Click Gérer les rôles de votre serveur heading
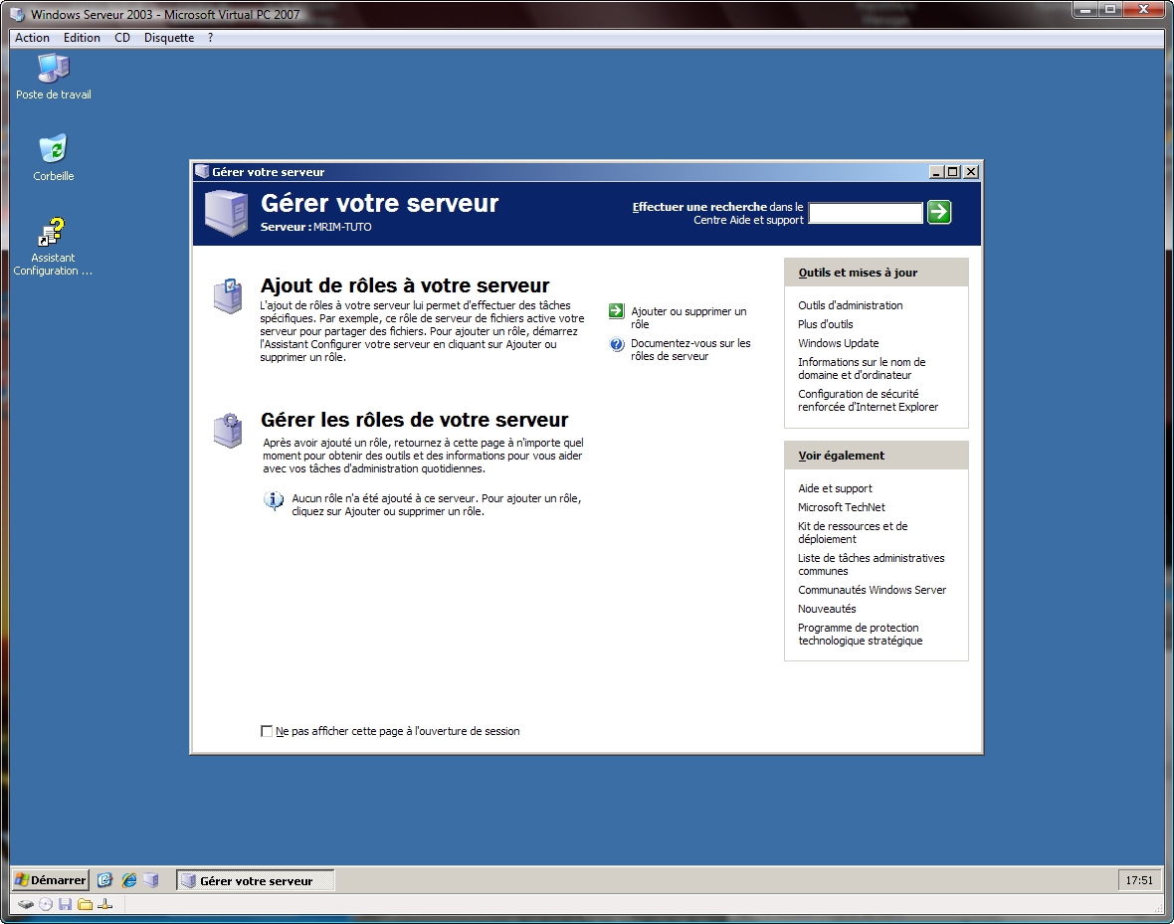This screenshot has height=924, width=1174. (x=414, y=420)
